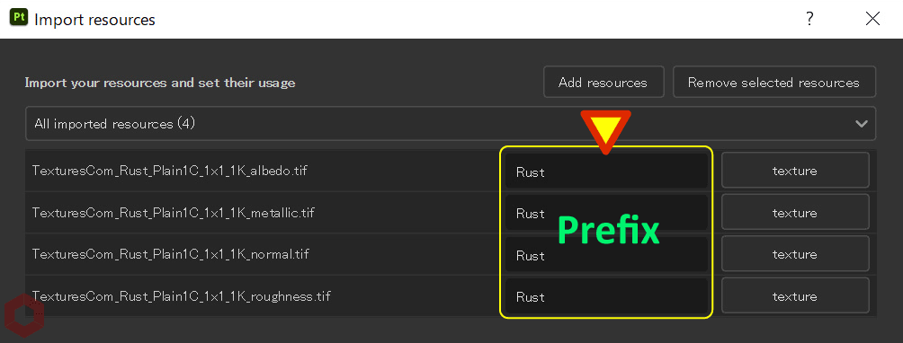Click the Remove selected resources button
Image resolution: width=903 pixels, height=343 pixels.
(774, 83)
